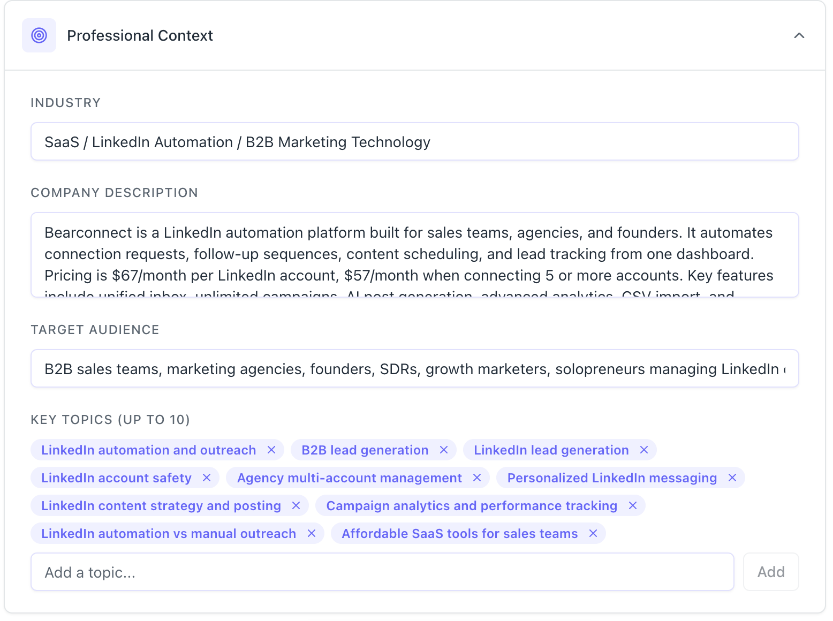
Task: Click the 'LinkedIn account safety' topic chip
Action: (116, 478)
